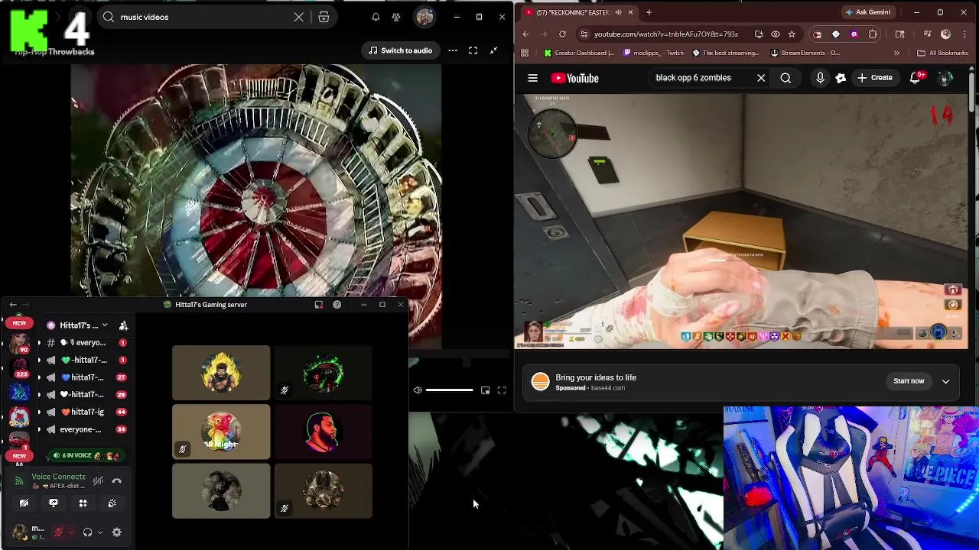The width and height of the screenshot is (979, 550).
Task: Open Discord server with 90 badge
Action: (x=19, y=343)
